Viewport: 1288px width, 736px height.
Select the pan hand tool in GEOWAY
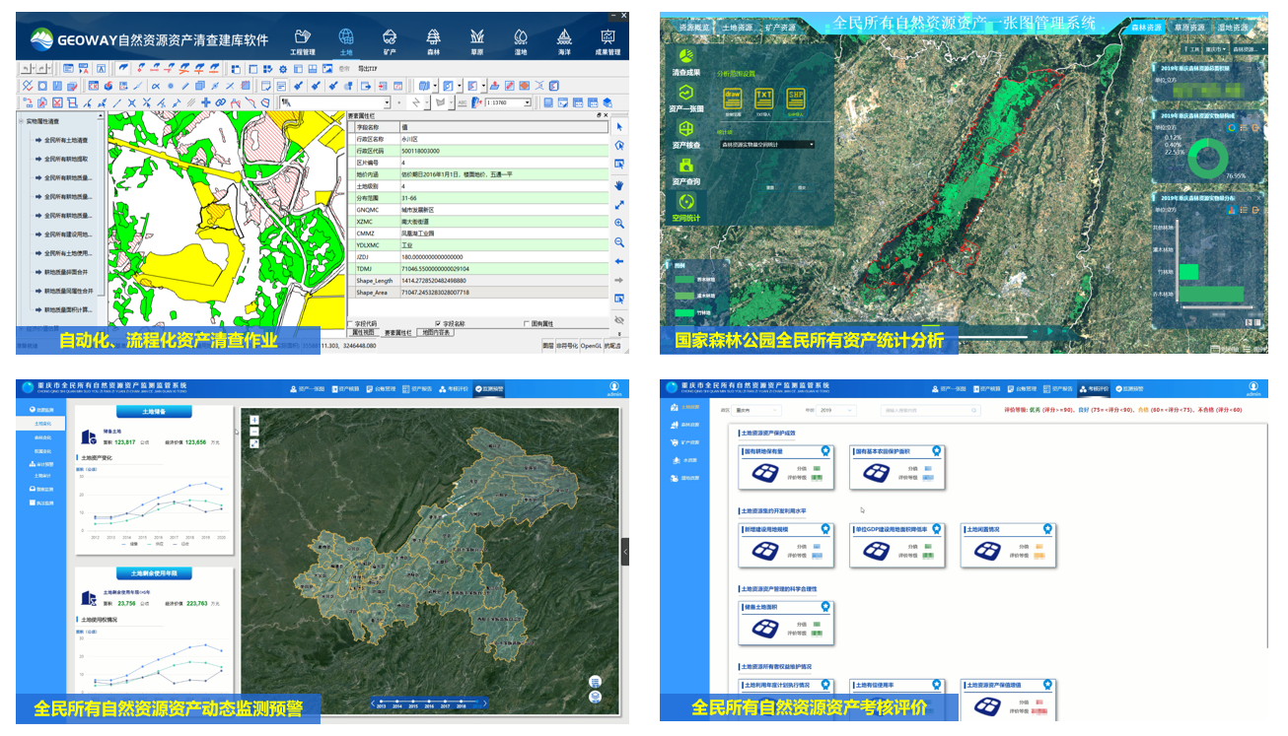[619, 184]
